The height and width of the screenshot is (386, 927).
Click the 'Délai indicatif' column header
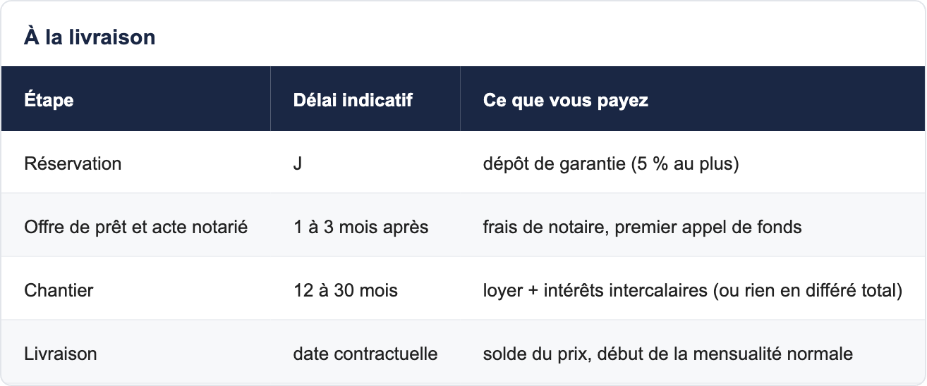tap(353, 100)
